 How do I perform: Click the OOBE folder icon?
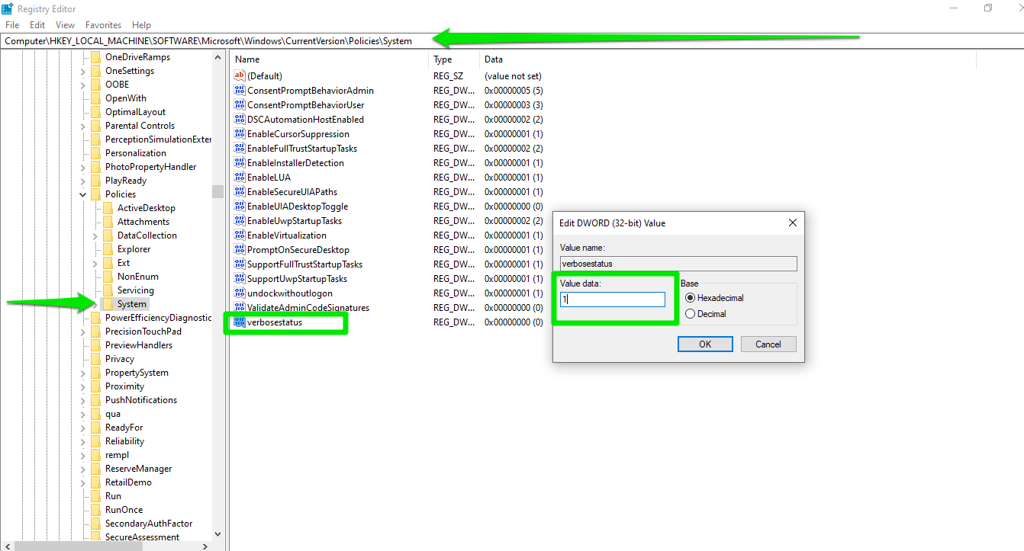pyautogui.click(x=95, y=85)
